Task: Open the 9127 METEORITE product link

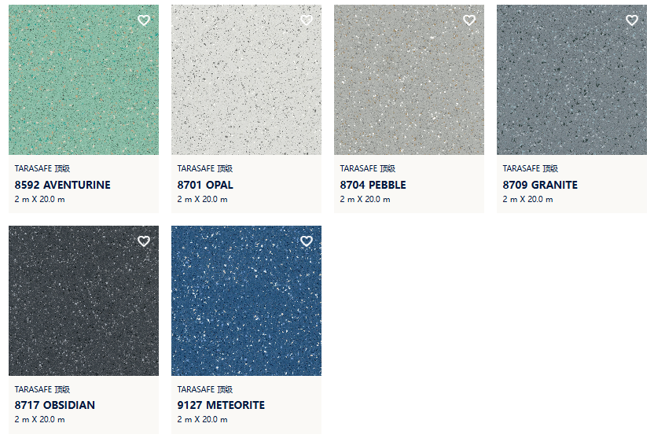Action: click(x=221, y=405)
